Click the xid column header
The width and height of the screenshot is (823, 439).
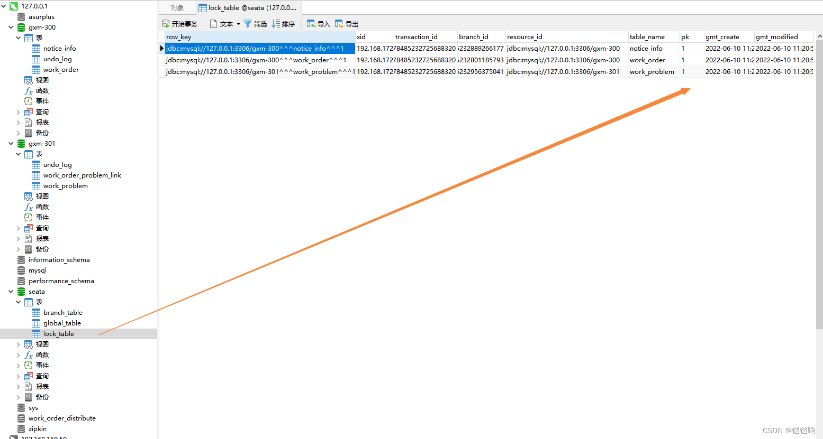point(375,37)
